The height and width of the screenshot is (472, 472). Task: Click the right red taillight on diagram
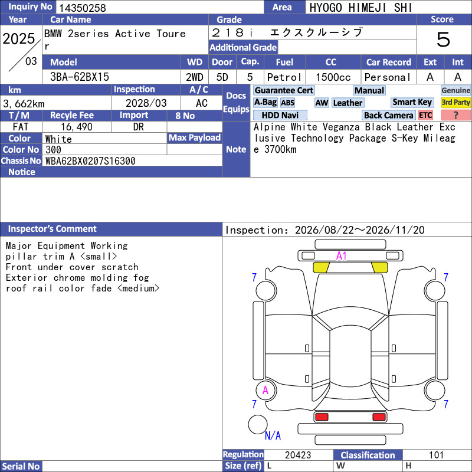click(x=379, y=417)
